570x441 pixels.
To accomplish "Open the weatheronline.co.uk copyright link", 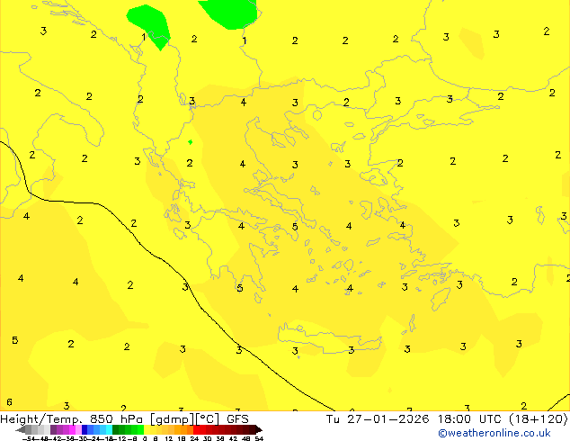I will pyautogui.click(x=494, y=433).
